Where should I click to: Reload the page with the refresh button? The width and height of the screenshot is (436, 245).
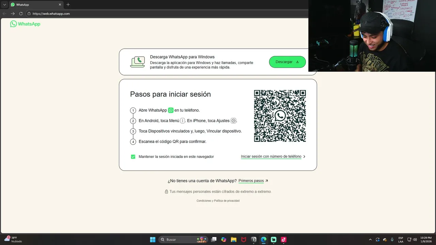tap(21, 14)
